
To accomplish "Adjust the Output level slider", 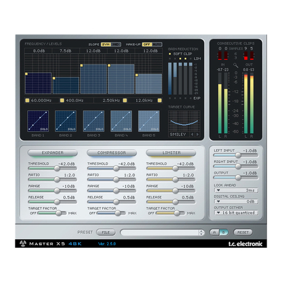I will pyautogui.click(x=238, y=178).
